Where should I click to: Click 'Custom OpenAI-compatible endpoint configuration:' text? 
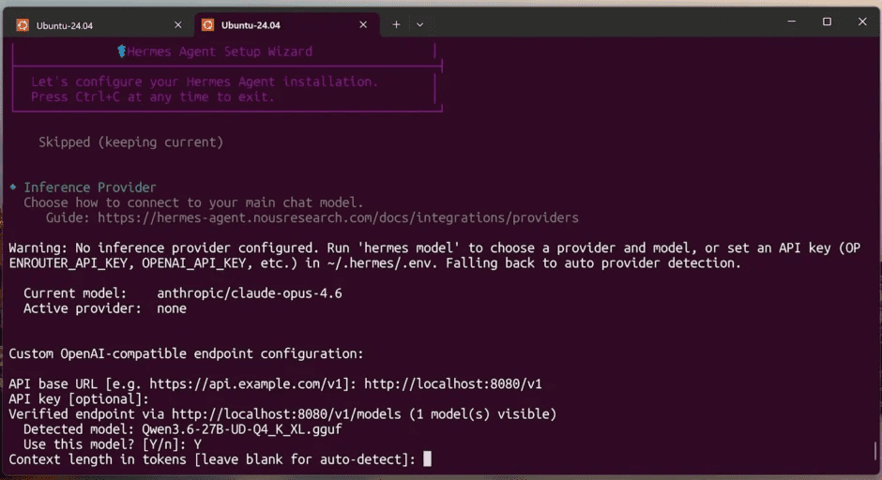coord(186,353)
